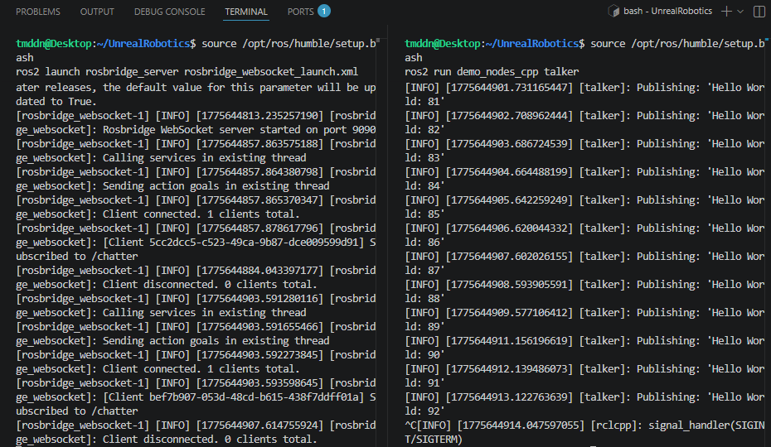Click the talker line ending 'ld: 81'
This screenshot has height=447, width=771.
[x=584, y=94]
